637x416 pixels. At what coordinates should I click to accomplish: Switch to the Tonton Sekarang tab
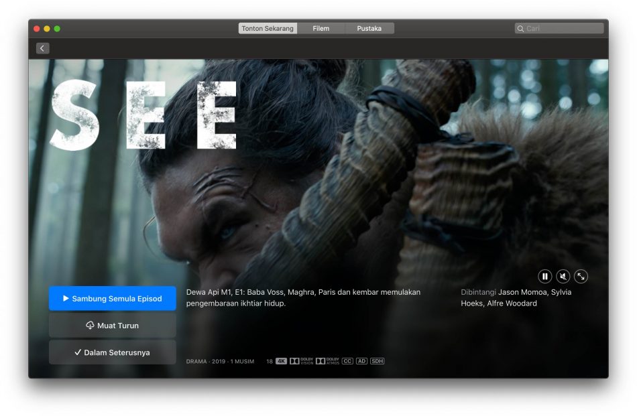coord(268,28)
